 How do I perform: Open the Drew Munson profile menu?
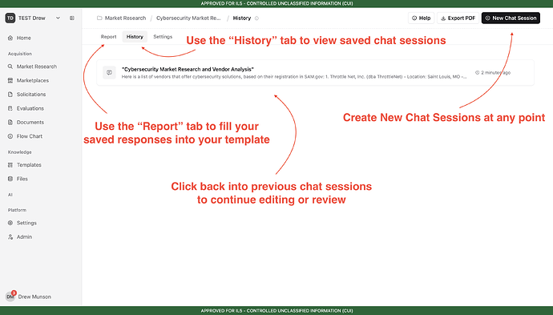(x=34, y=297)
